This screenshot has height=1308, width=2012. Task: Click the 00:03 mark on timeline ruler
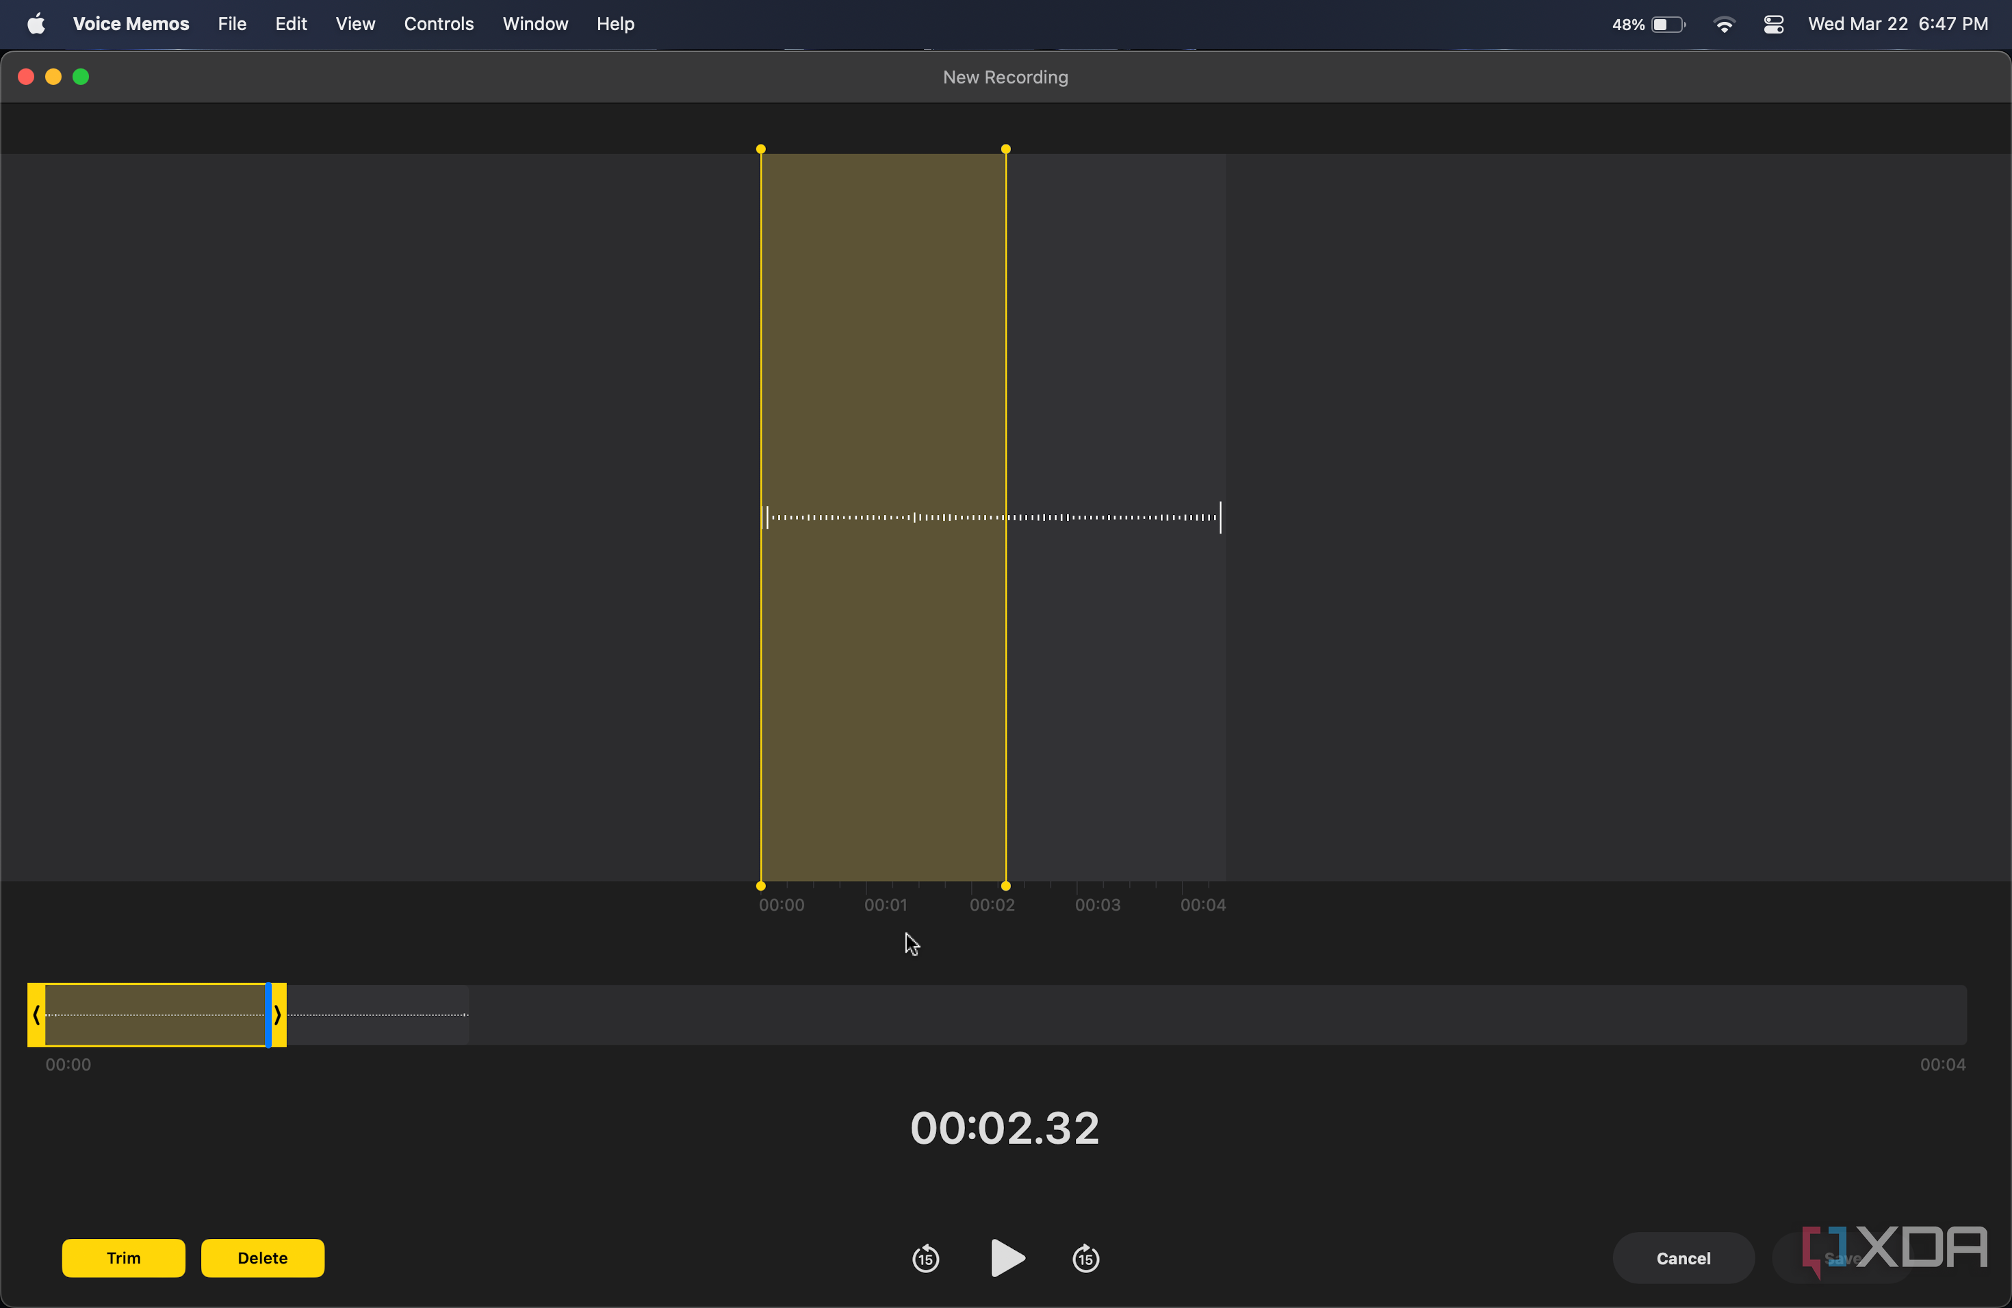(x=1096, y=904)
